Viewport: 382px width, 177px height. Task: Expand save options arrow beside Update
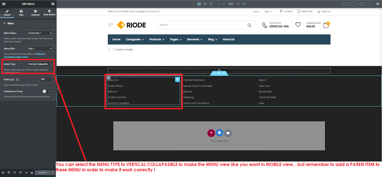coord(53,172)
